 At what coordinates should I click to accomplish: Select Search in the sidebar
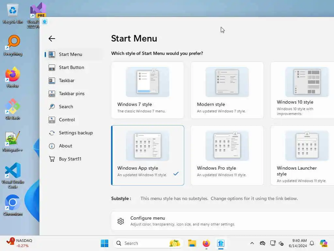(73, 107)
